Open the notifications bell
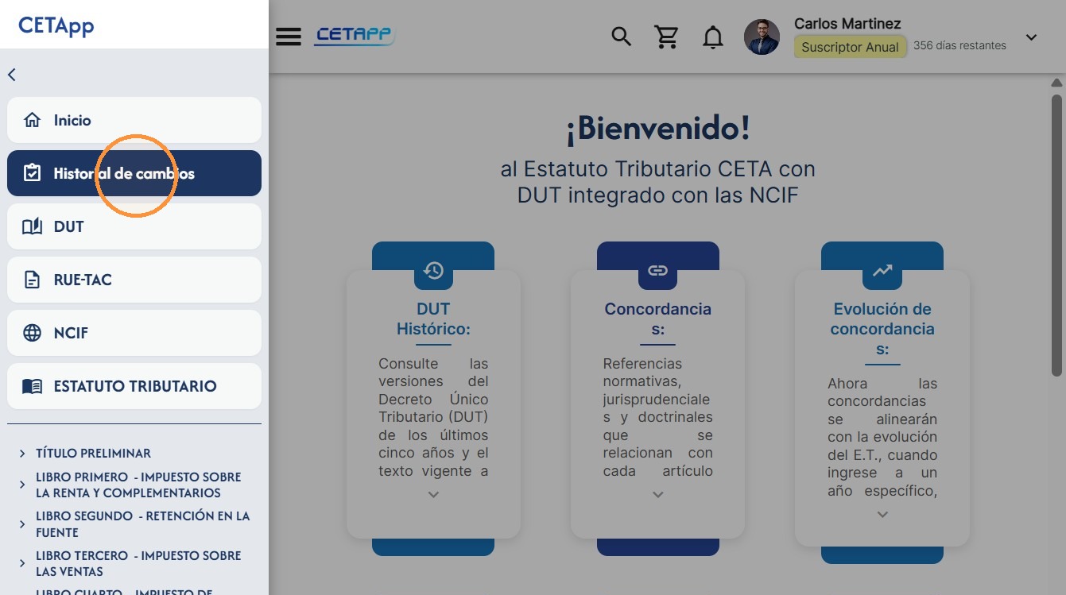Viewport: 1066px width, 595px height. click(x=713, y=37)
